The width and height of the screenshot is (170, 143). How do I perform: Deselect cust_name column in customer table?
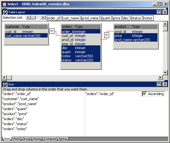click(x=26, y=36)
